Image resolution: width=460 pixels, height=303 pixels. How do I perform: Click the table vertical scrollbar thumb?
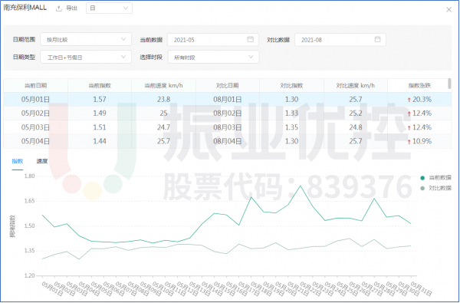point(449,84)
